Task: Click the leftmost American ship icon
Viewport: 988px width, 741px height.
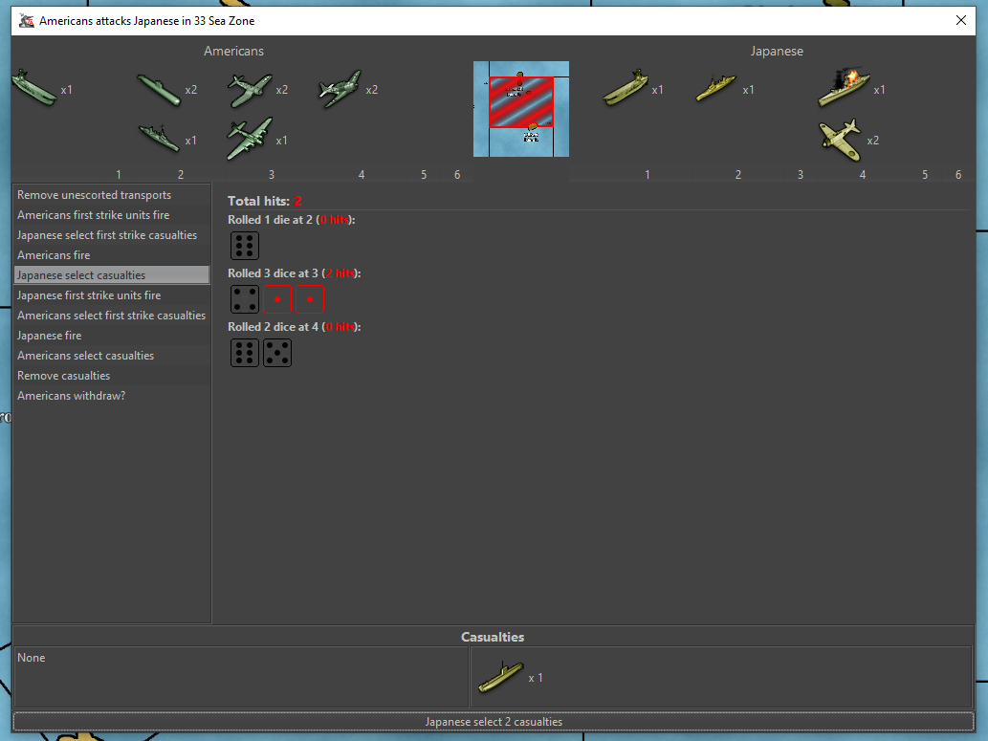Action: 33,89
